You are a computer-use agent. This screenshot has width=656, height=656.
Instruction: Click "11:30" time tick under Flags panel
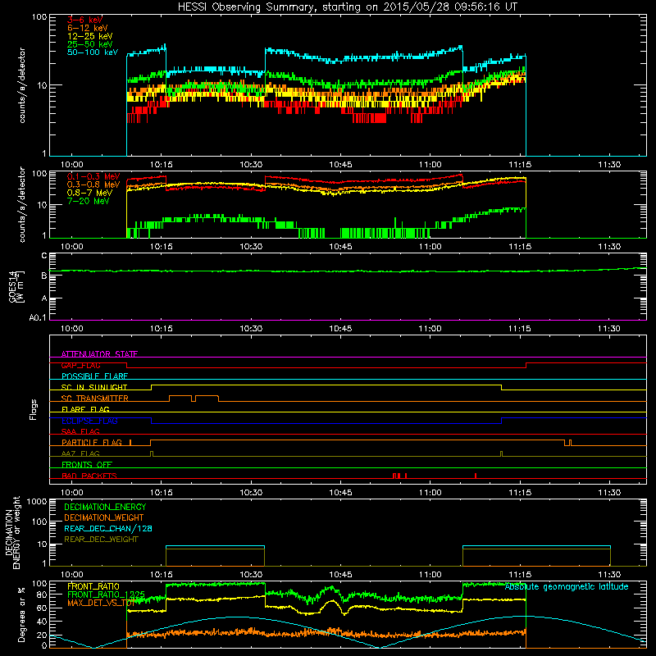609,493
